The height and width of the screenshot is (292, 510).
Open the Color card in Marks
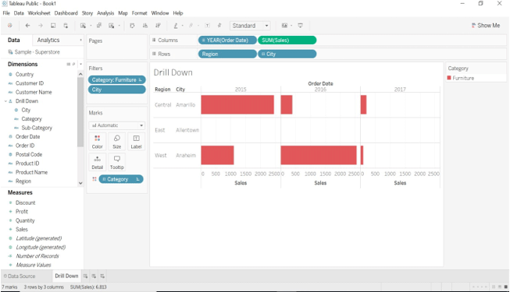[x=98, y=142]
